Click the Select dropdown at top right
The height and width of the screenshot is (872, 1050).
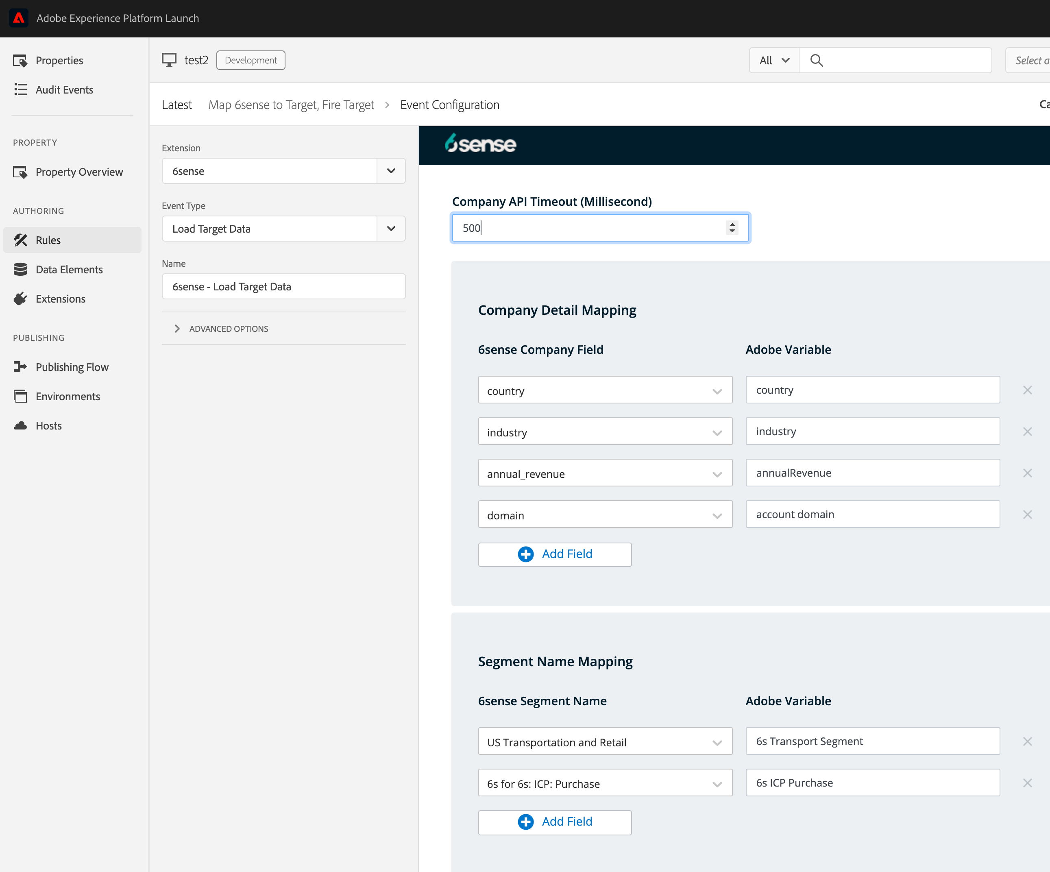pyautogui.click(x=1028, y=61)
